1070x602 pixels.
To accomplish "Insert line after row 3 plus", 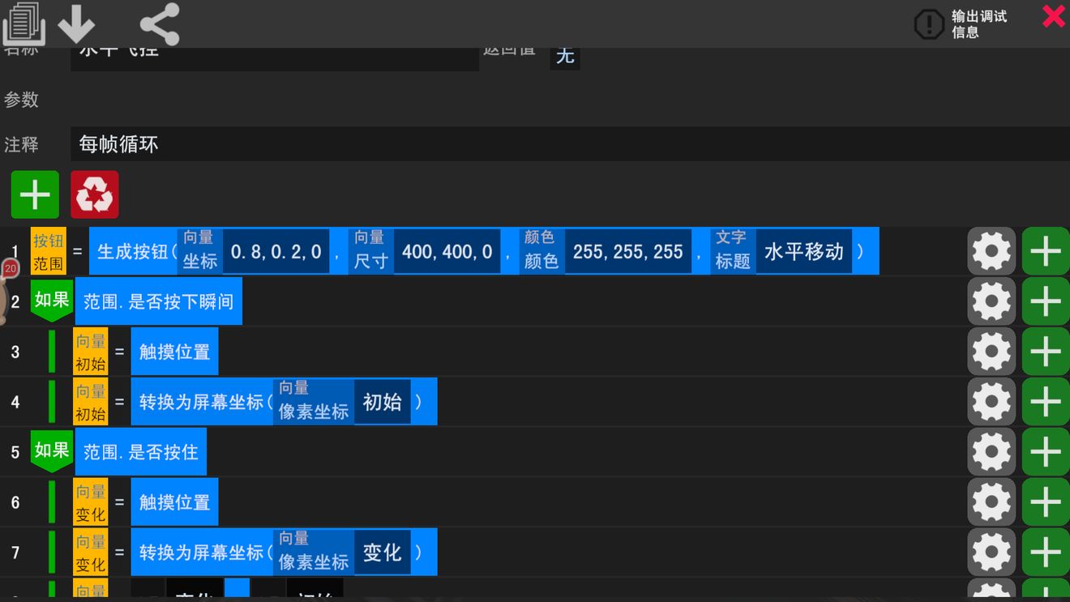I will pos(1046,352).
